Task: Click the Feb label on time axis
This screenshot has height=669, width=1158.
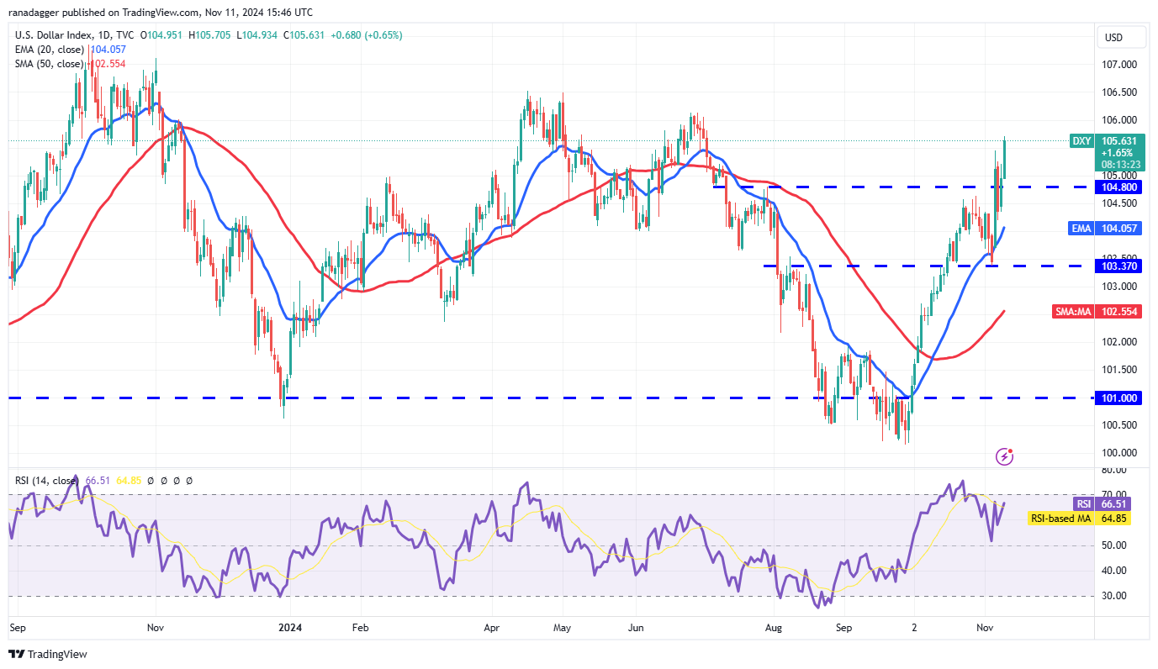Action: coord(360,627)
